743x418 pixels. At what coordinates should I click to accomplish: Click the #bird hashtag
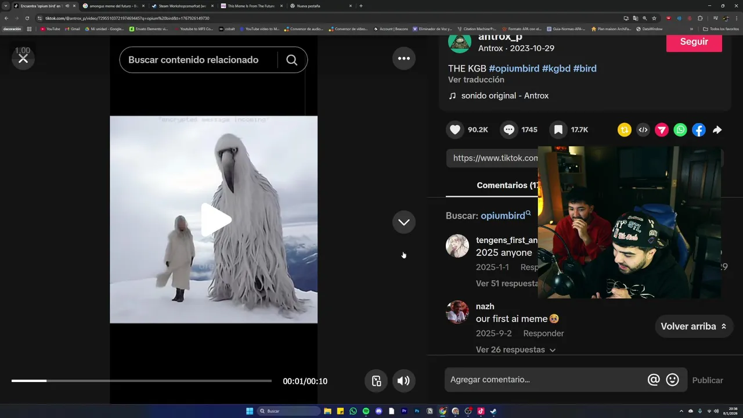coord(585,69)
